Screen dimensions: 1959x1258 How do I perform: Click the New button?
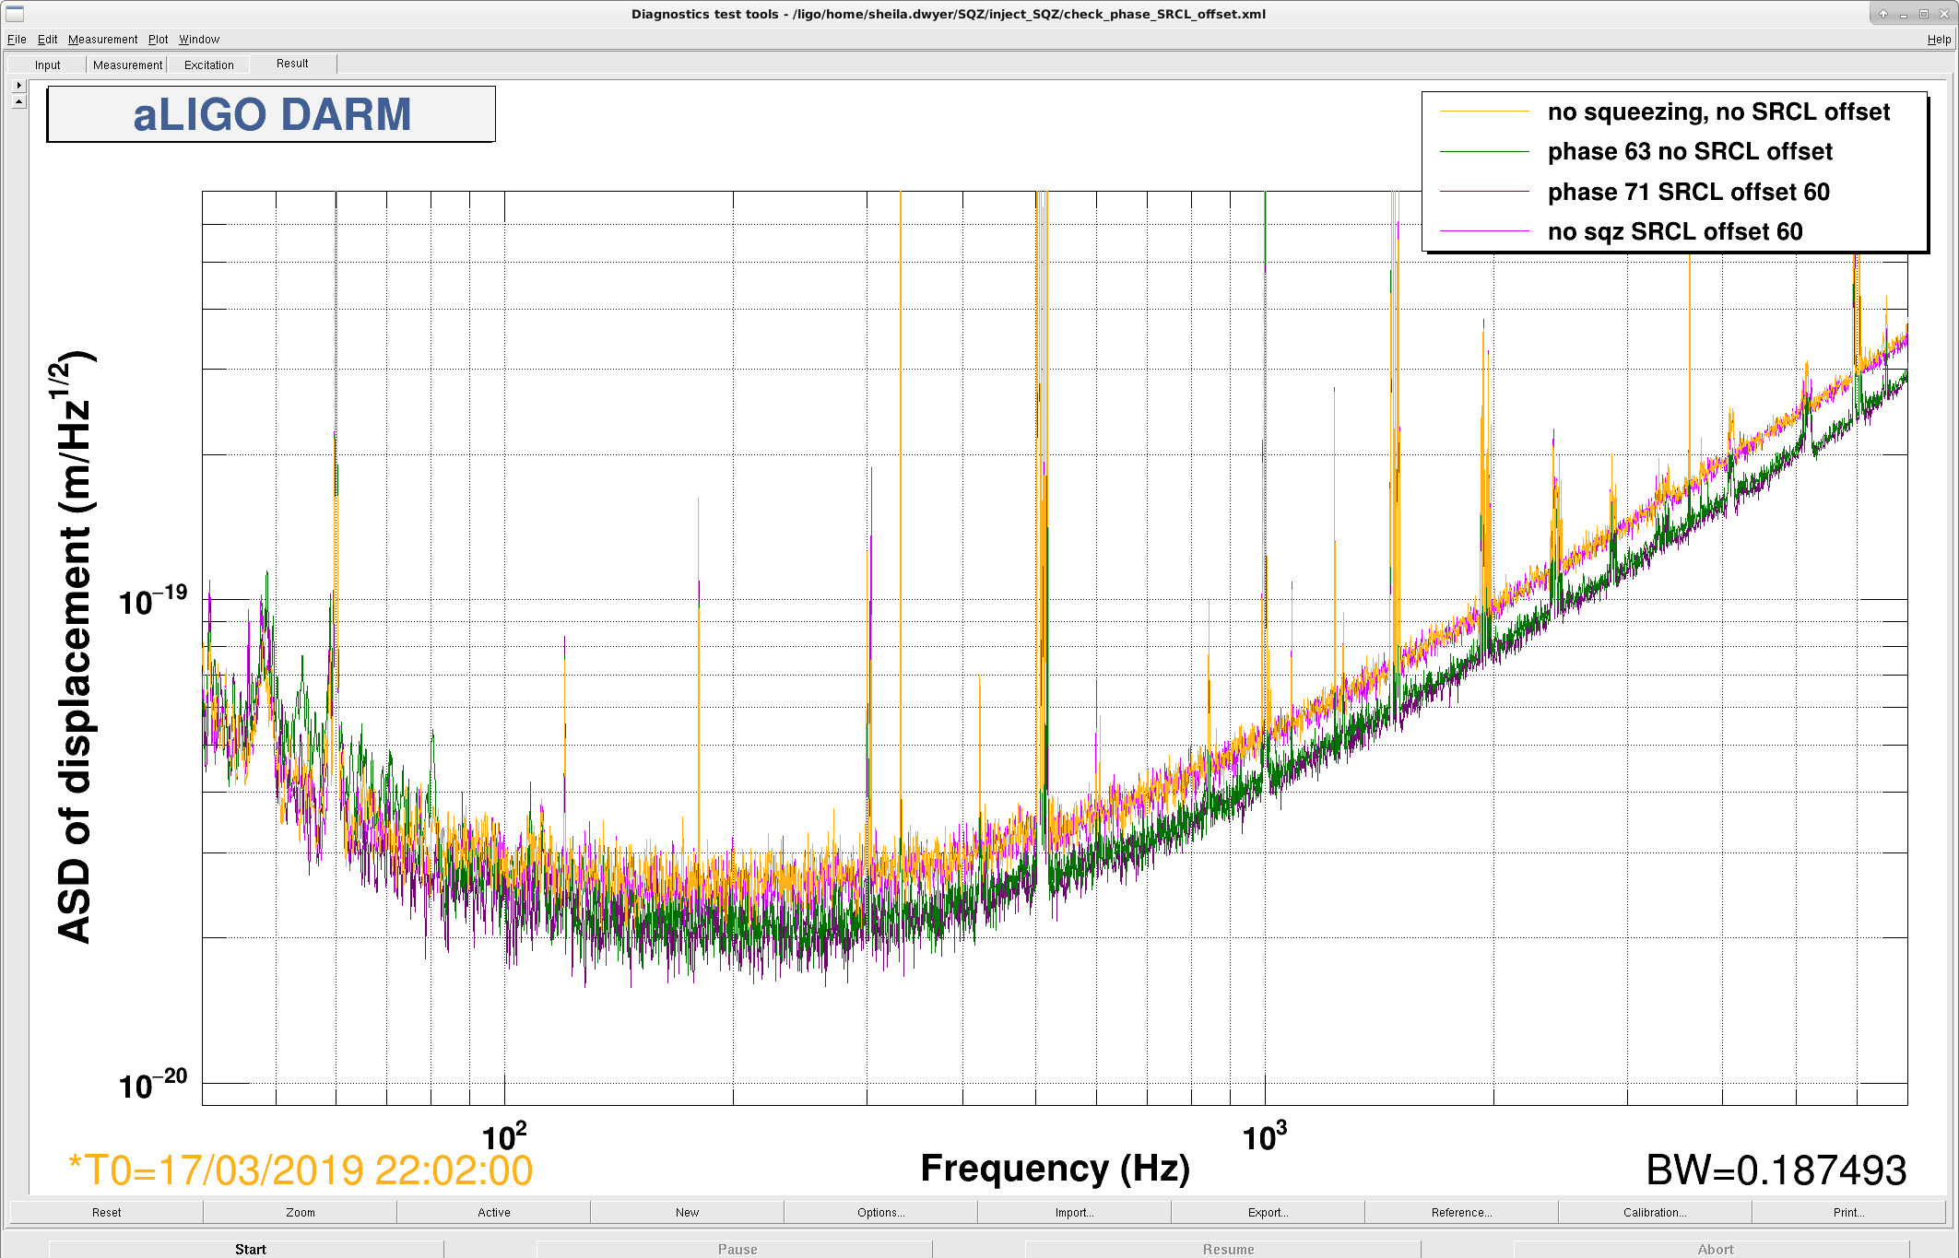coord(688,1212)
